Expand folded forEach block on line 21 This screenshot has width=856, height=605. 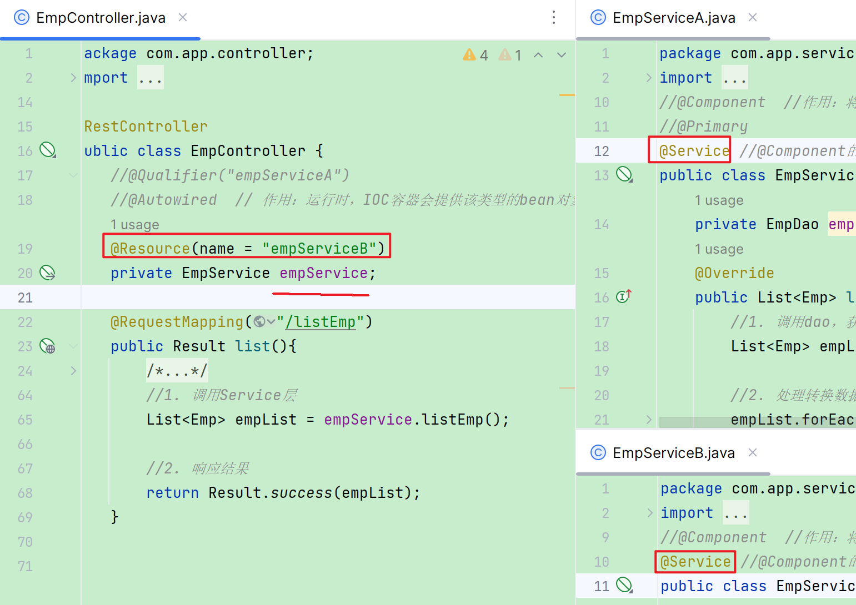[649, 420]
